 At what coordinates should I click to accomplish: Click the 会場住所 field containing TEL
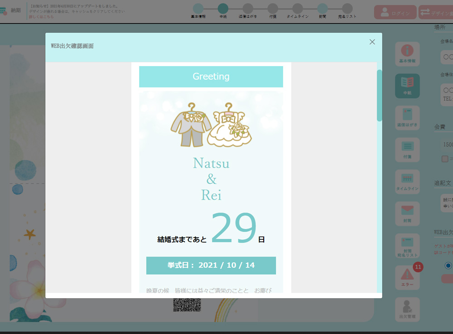click(x=447, y=95)
